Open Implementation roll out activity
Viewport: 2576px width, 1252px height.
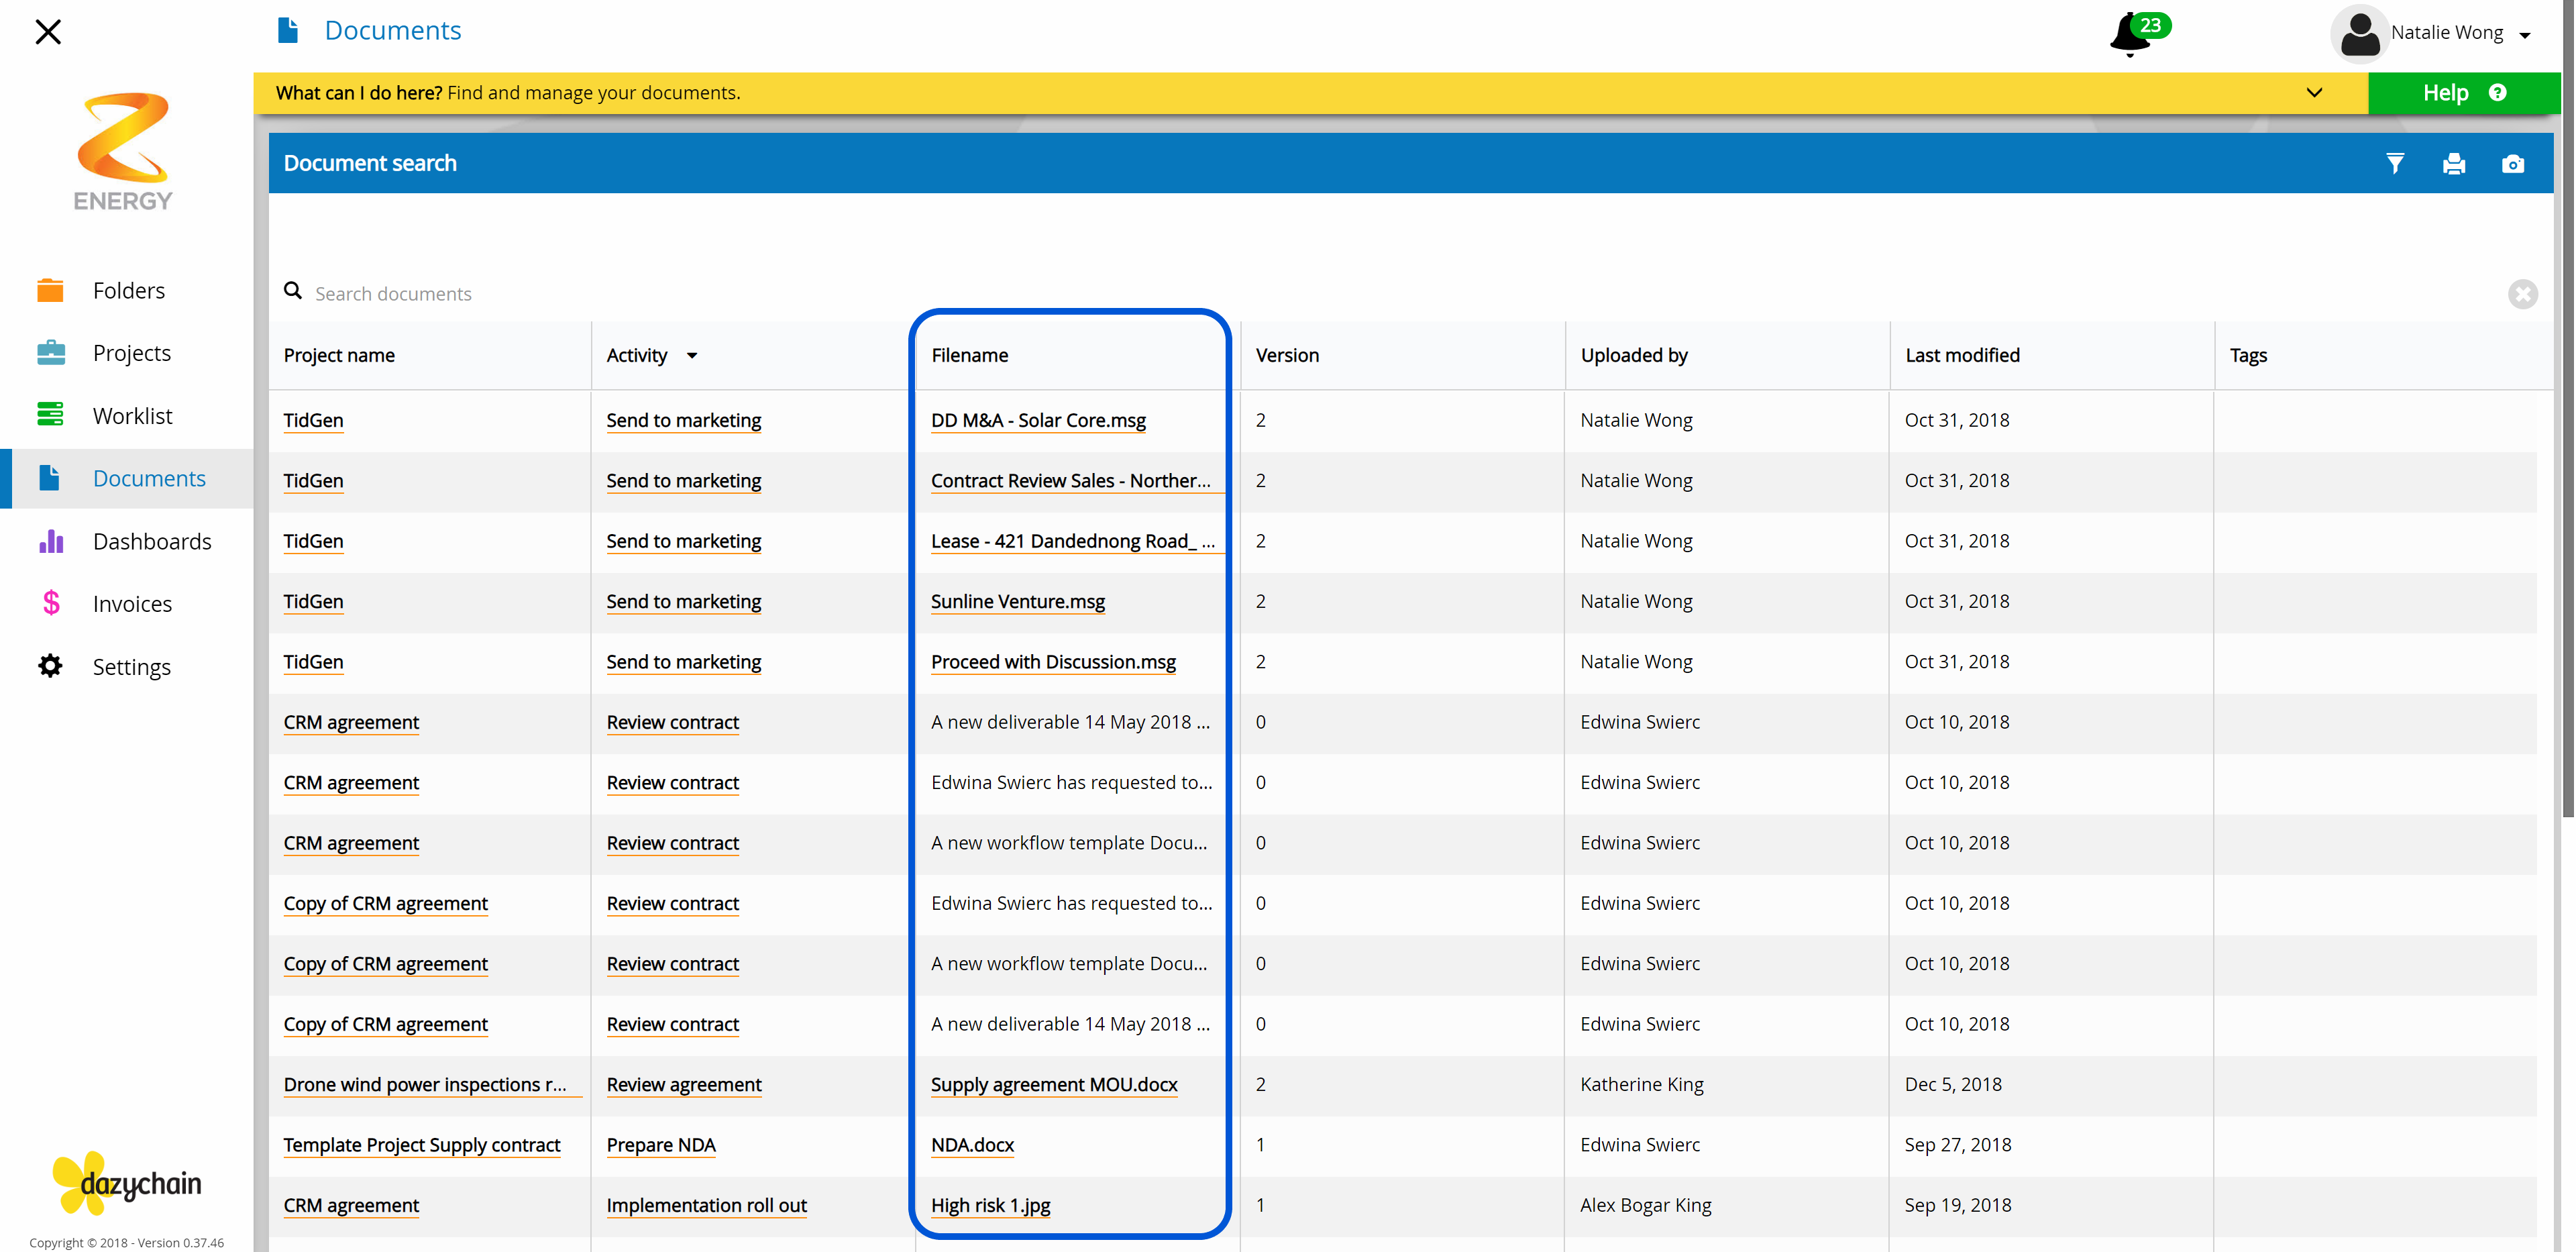click(706, 1206)
